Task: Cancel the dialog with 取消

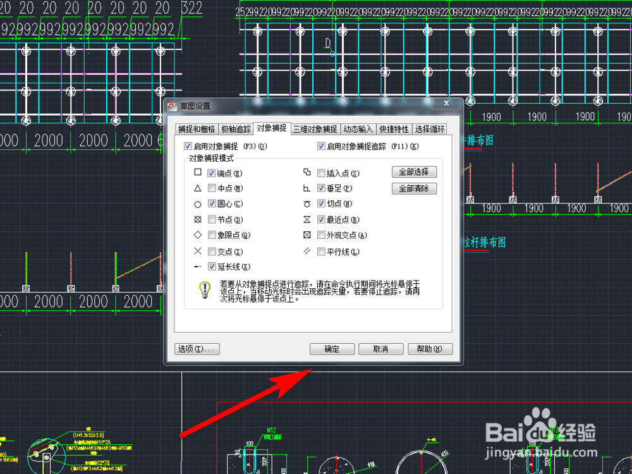Action: [381, 349]
